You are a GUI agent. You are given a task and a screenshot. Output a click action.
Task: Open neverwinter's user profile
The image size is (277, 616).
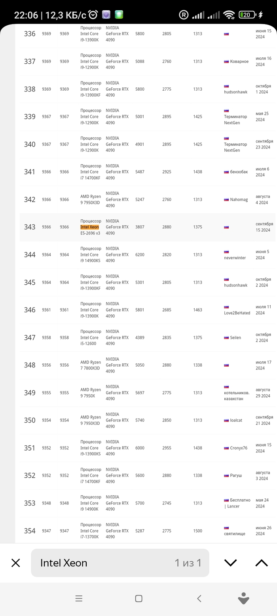click(235, 258)
